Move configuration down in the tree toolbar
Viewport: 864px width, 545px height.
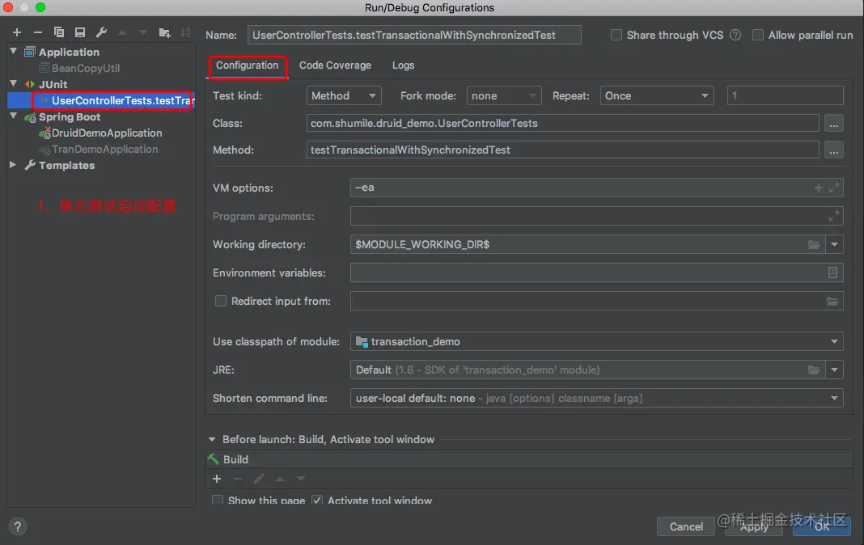(143, 32)
